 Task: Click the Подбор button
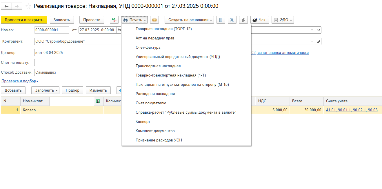[72, 90]
